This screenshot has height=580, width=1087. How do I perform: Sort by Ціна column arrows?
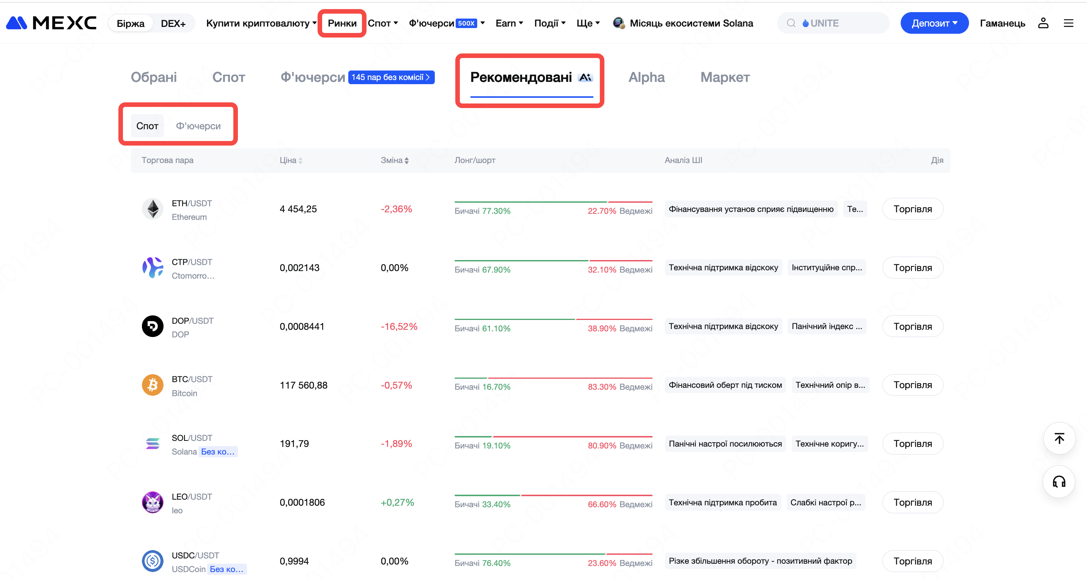point(300,161)
